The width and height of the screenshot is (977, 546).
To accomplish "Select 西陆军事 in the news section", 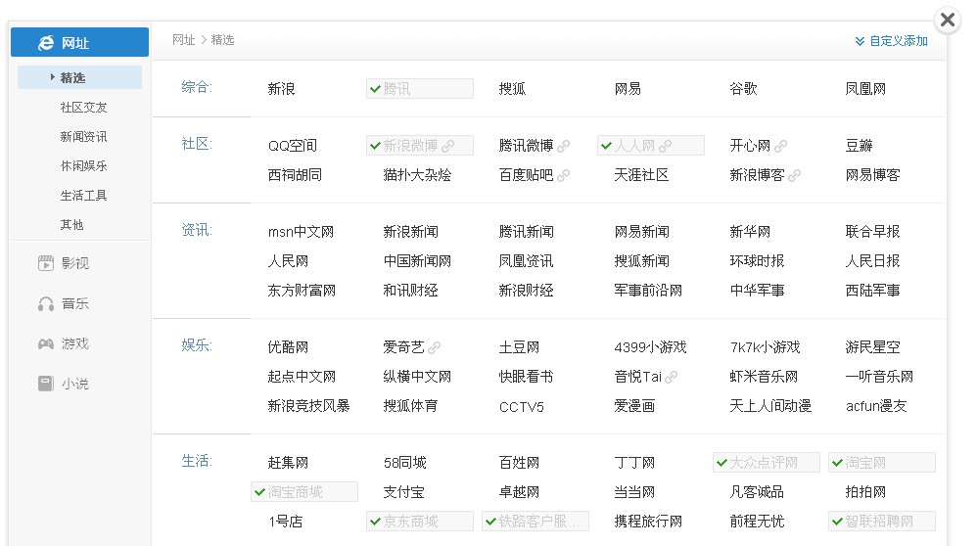I will click(872, 291).
